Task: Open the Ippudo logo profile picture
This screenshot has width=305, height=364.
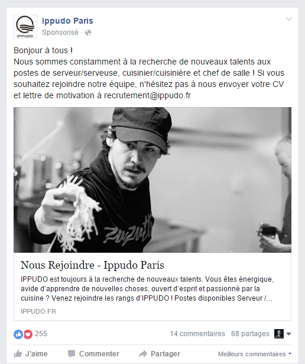Action: click(25, 27)
